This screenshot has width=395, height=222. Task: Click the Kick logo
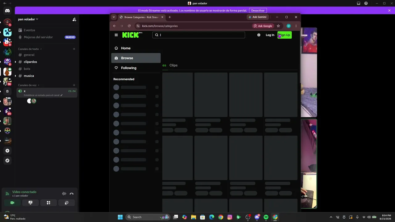[132, 35]
